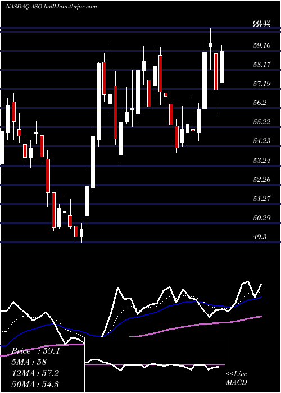Click the 59.16 price axis label
281x393 pixels.
262,45
